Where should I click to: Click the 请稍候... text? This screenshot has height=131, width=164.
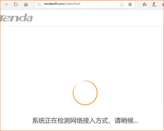(x=126, y=121)
